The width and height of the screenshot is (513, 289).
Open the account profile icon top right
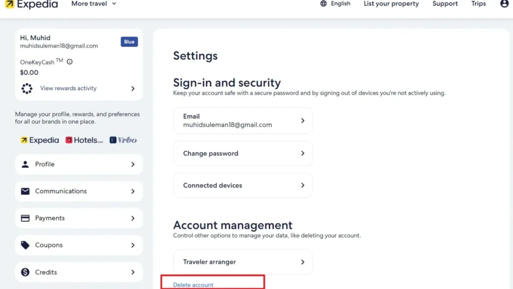504,4
